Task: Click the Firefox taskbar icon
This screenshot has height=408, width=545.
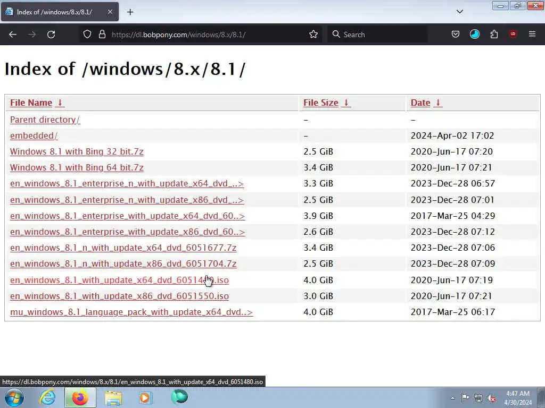Action: coord(80,397)
